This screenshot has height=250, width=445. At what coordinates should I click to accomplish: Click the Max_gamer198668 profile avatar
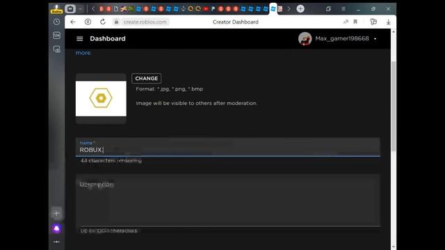[x=305, y=39]
